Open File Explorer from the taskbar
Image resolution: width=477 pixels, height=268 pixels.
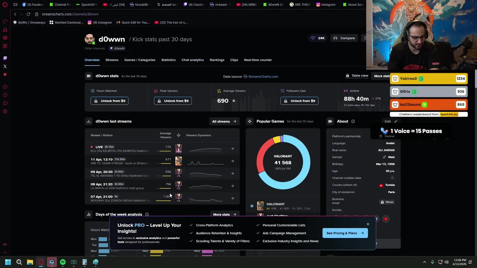coord(30,262)
